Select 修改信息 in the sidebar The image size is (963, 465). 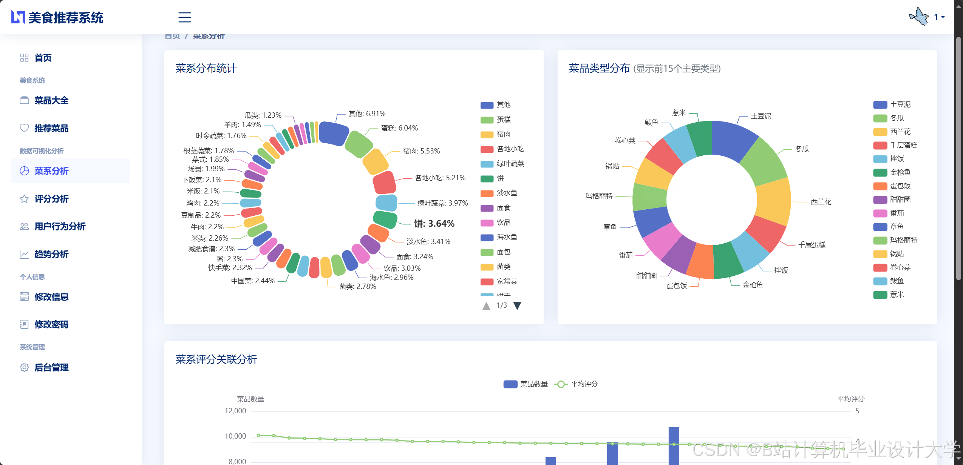coord(51,297)
